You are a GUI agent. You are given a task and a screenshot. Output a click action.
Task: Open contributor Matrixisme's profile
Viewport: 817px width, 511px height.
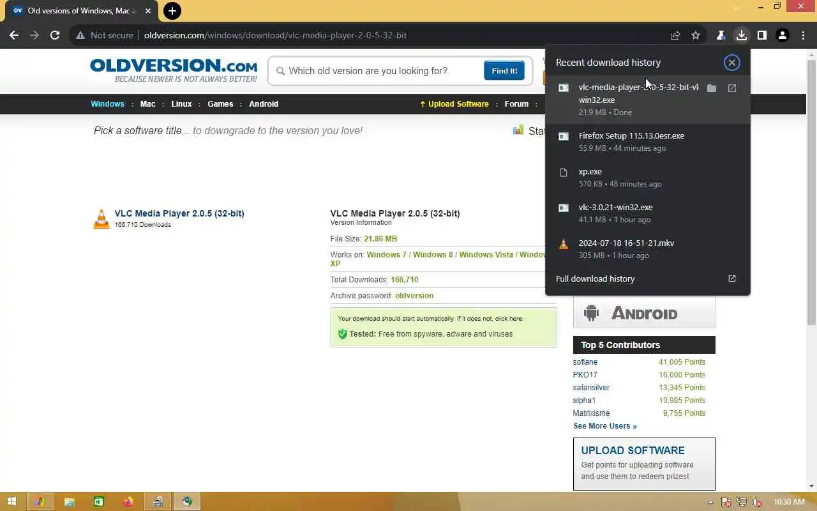(591, 413)
